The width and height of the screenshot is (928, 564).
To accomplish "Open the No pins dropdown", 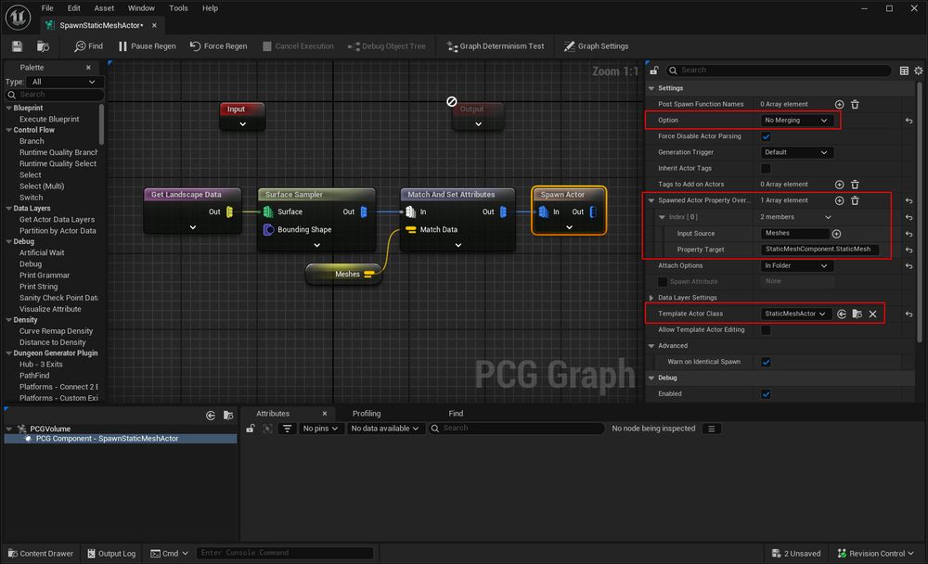I will point(320,429).
